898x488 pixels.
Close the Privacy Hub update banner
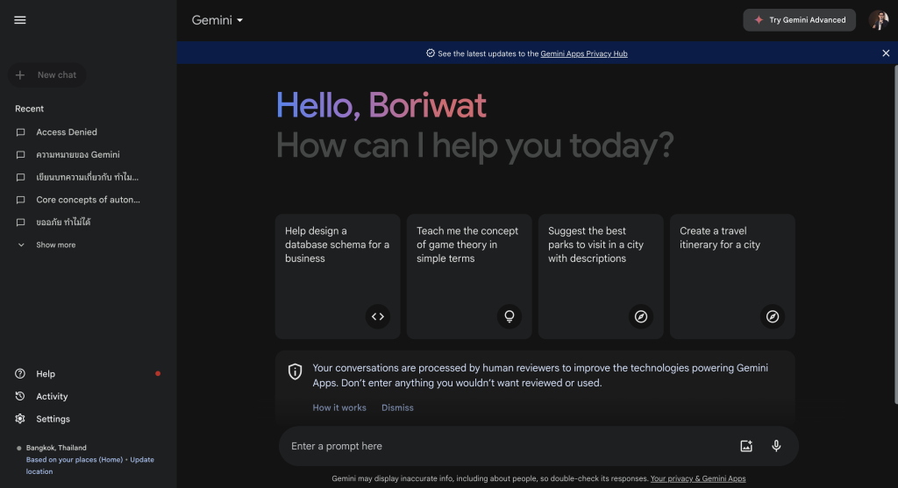point(886,53)
